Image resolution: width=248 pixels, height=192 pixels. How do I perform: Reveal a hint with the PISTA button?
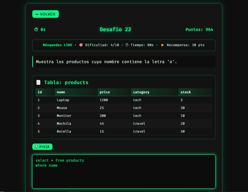click(42, 147)
